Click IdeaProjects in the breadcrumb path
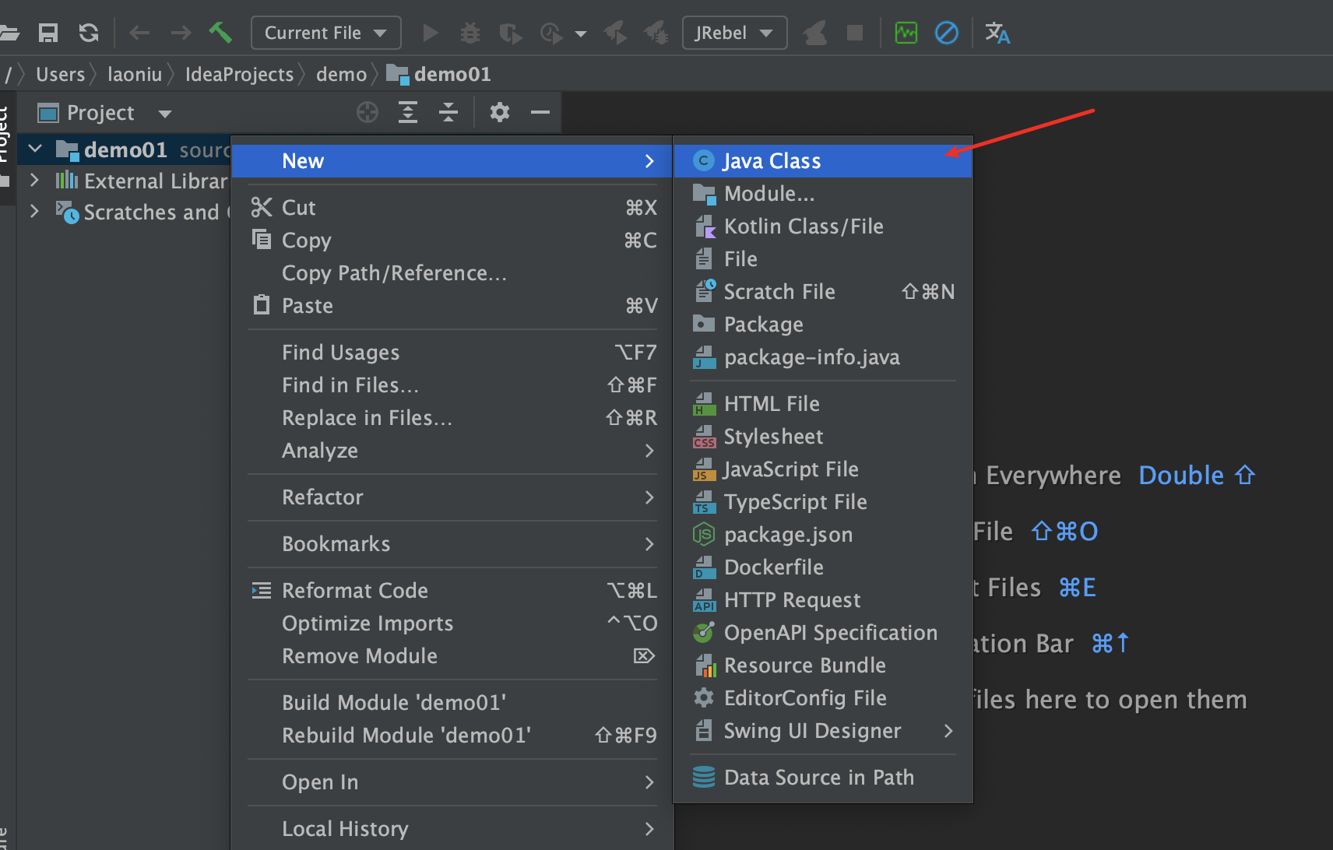 (x=239, y=75)
